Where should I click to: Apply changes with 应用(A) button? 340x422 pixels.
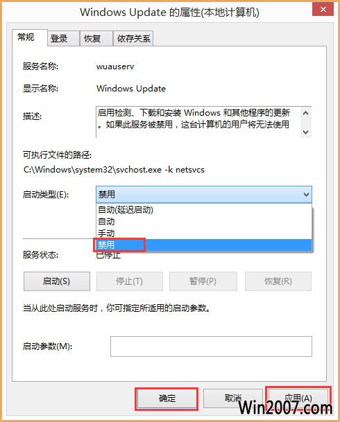click(x=298, y=398)
